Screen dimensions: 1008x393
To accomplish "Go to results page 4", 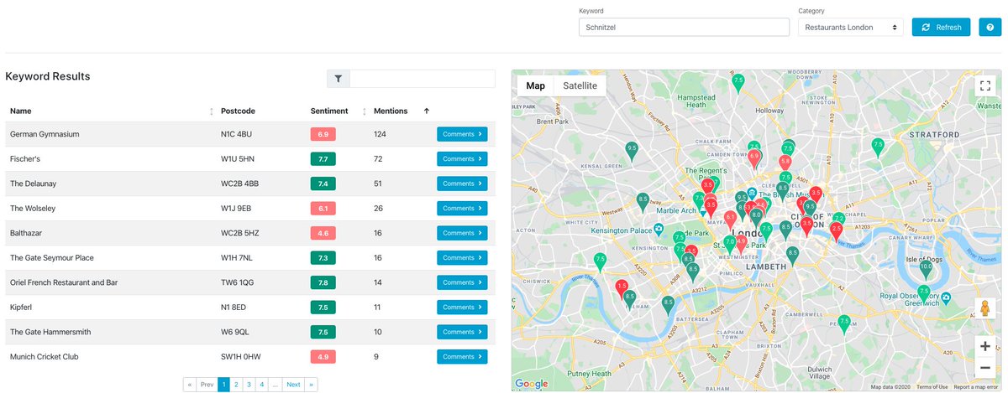I will click(262, 385).
